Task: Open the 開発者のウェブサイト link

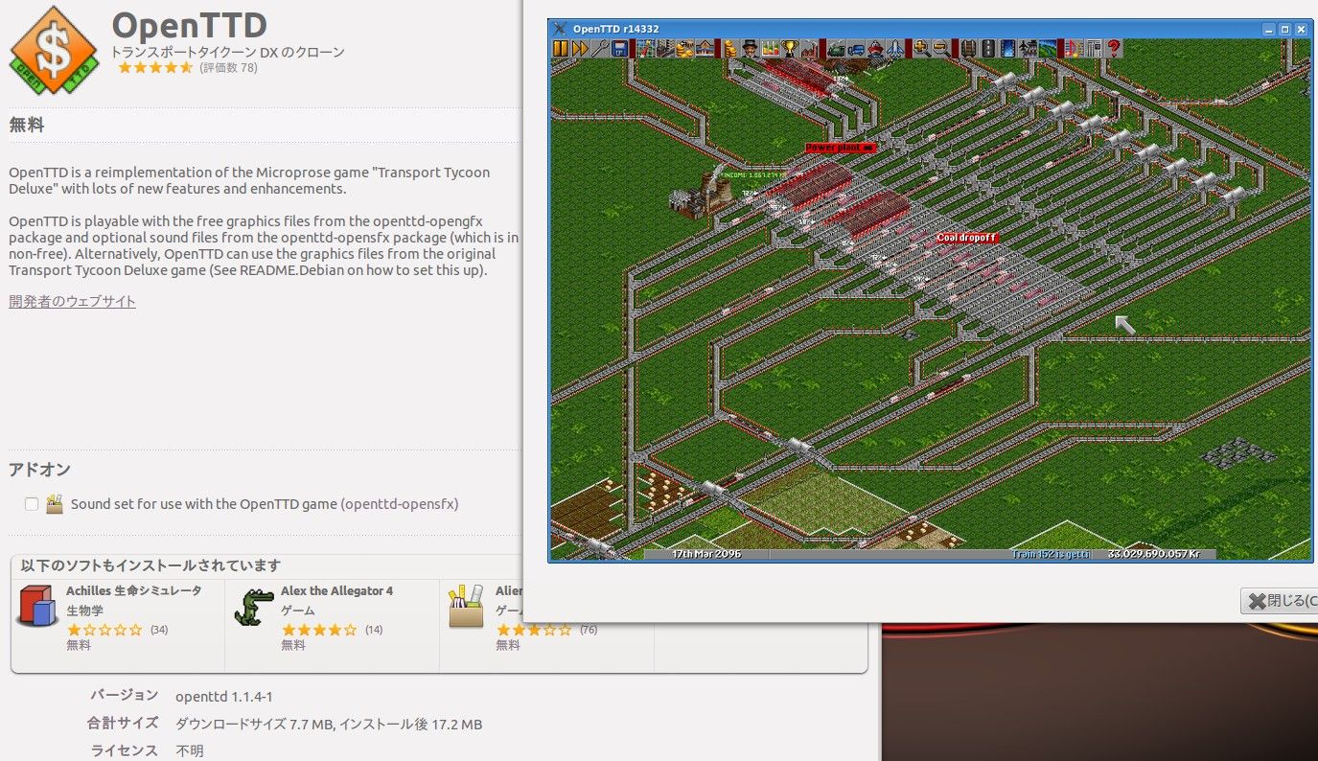Action: click(x=73, y=301)
